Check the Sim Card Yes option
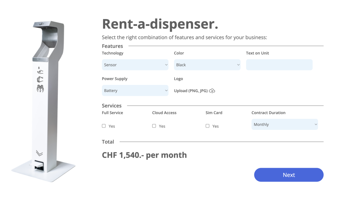Screen dimensions: 345x200 click(208, 126)
